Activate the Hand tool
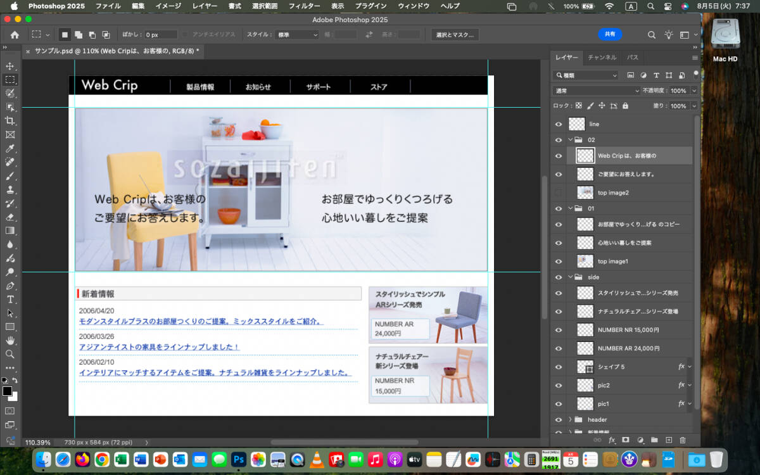 (x=10, y=340)
